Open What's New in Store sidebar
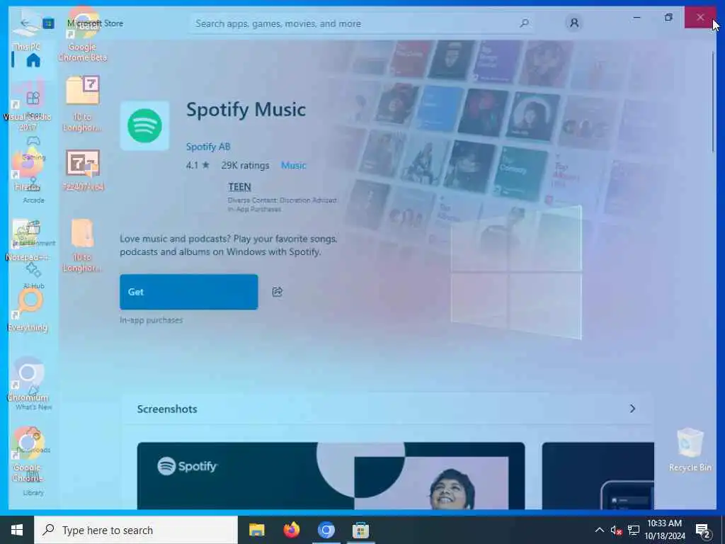 [x=33, y=398]
